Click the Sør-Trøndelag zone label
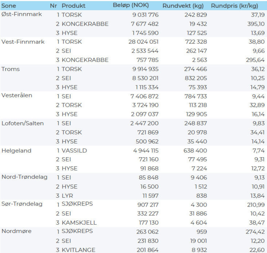This screenshot has width=267, height=253. click(22, 204)
